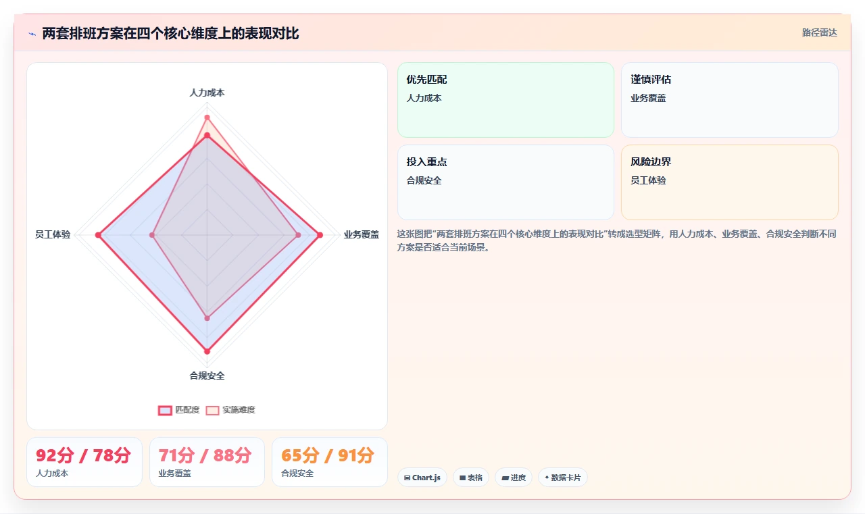
Task: Click the 路径雷达 label in the header
Action: click(x=819, y=32)
